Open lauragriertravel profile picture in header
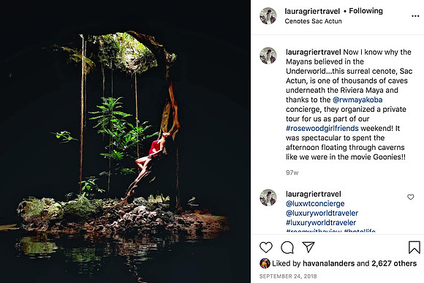This screenshot has width=424, height=283. tap(268, 15)
